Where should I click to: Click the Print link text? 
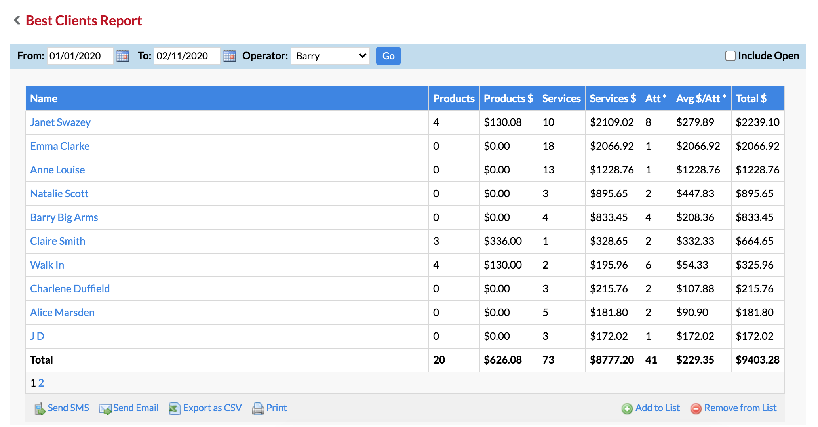(x=277, y=408)
